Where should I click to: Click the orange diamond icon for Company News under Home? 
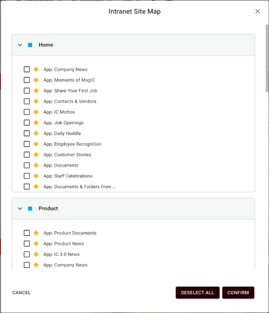click(36, 69)
